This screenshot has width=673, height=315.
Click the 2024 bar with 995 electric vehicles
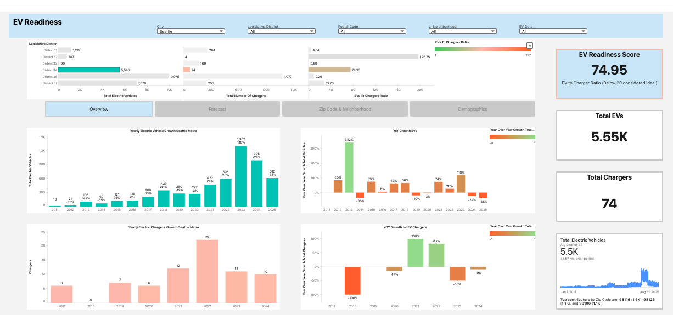(x=256, y=183)
